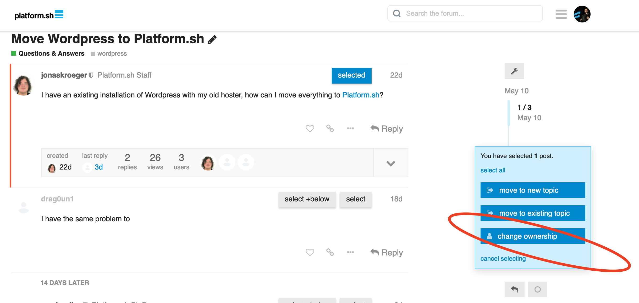Click the 3 users count

point(181,162)
